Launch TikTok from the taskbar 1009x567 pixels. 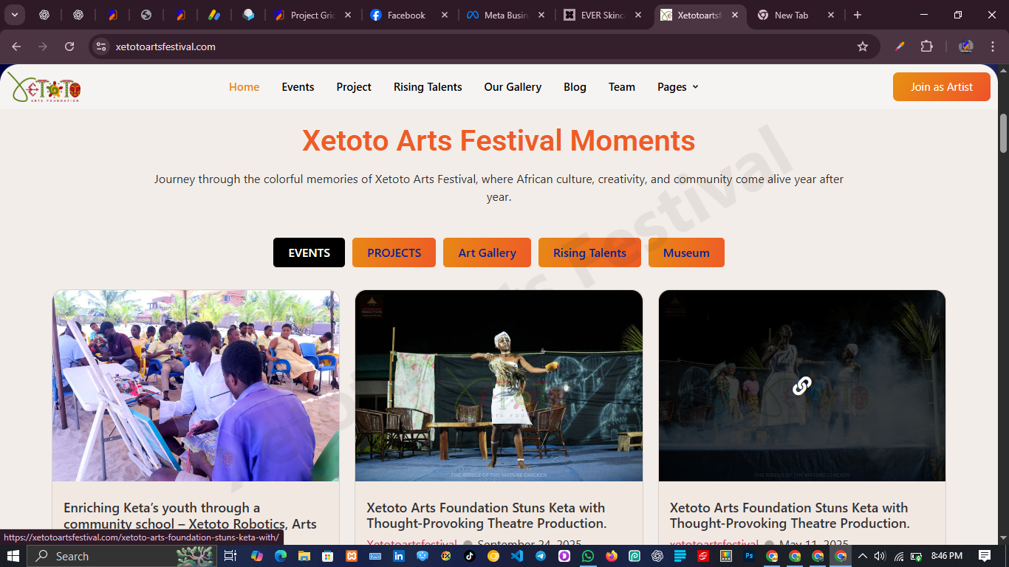pos(468,555)
